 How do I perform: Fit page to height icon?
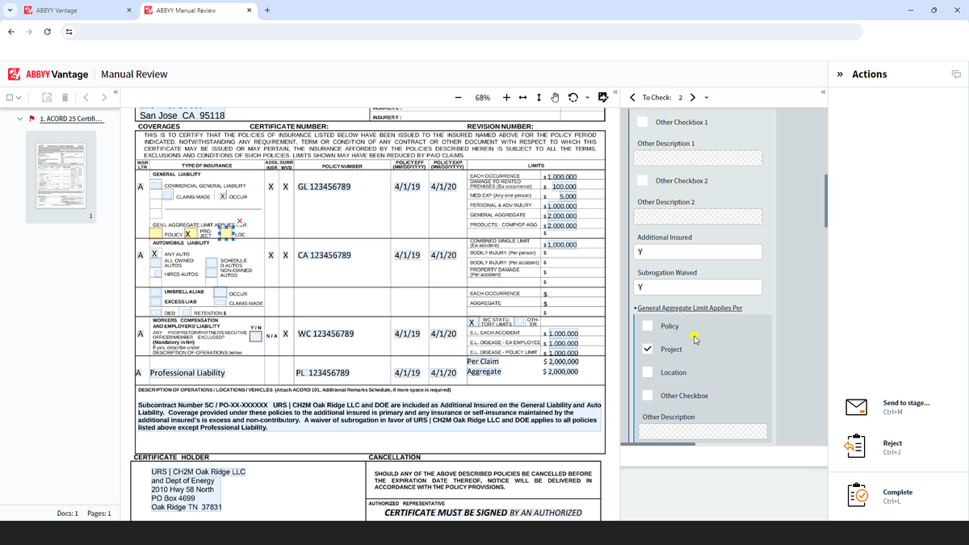click(539, 98)
